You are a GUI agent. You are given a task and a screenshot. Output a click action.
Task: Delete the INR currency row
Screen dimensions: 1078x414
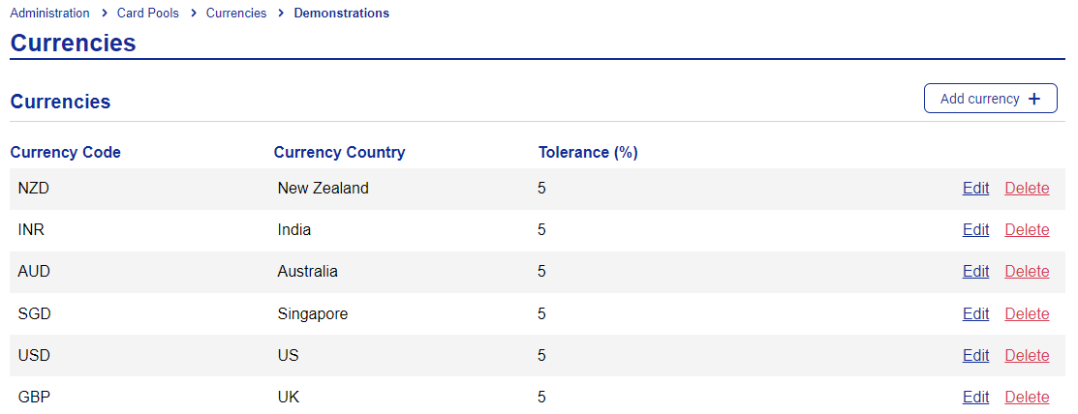point(1027,230)
